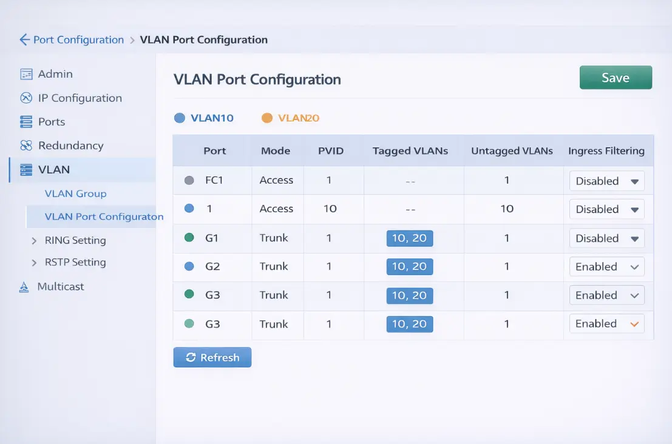Viewport: 672px width, 444px height.
Task: Click the back arrow beside Port Configuration
Action: coord(24,40)
